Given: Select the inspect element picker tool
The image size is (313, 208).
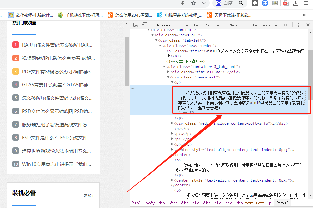Looking at the screenshot, I should (x=135, y=25).
